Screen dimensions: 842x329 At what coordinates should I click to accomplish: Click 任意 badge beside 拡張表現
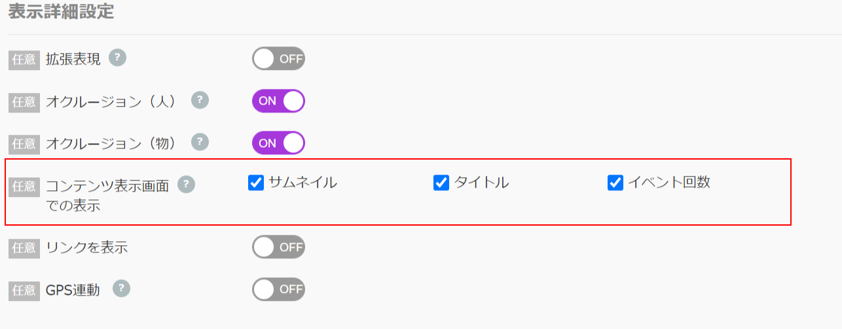coord(24,60)
